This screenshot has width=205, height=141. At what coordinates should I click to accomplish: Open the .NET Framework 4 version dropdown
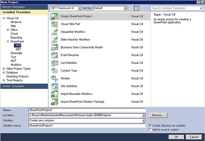coord(79,8)
